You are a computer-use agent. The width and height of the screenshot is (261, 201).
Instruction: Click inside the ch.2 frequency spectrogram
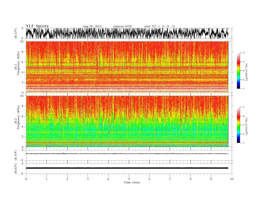coord(127,122)
